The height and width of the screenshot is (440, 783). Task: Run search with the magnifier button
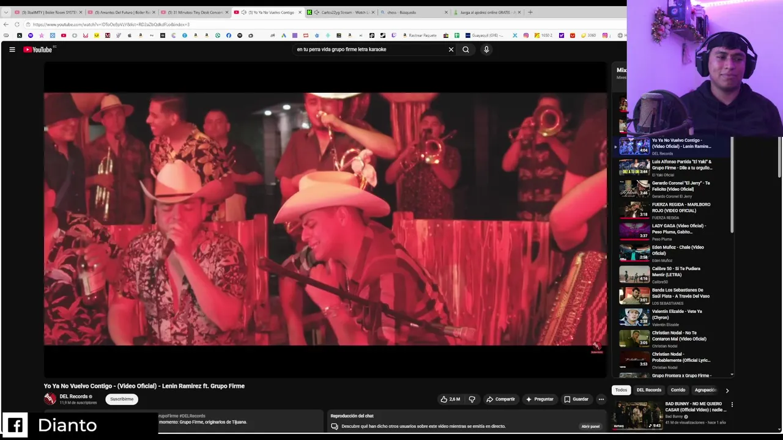tap(466, 50)
